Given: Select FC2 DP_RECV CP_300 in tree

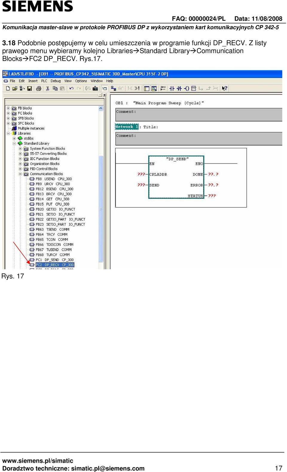Looking at the screenshot, I should coord(55,265).
